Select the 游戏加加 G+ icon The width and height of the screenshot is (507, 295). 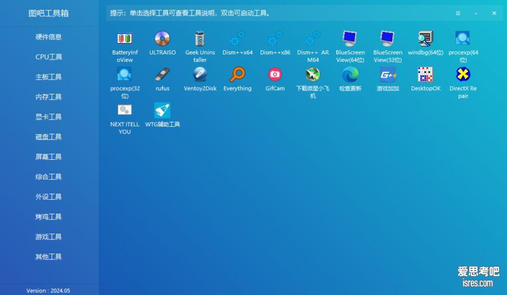[388, 74]
